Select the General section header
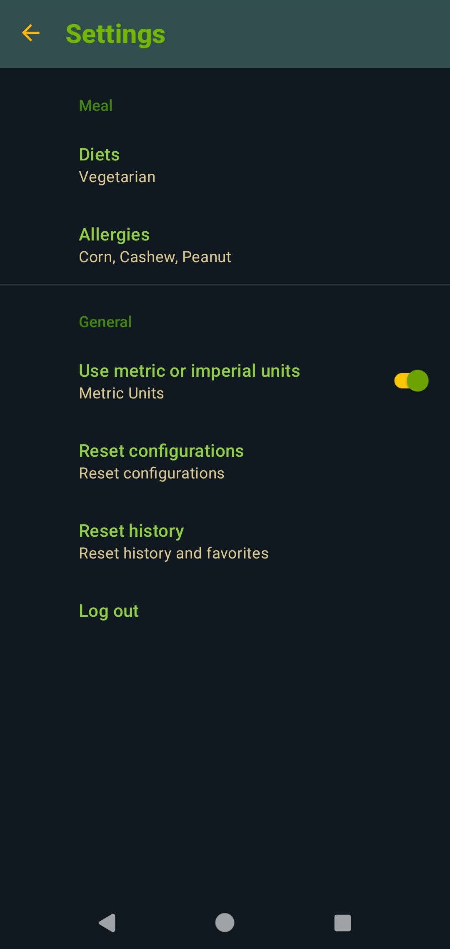 [x=105, y=322]
